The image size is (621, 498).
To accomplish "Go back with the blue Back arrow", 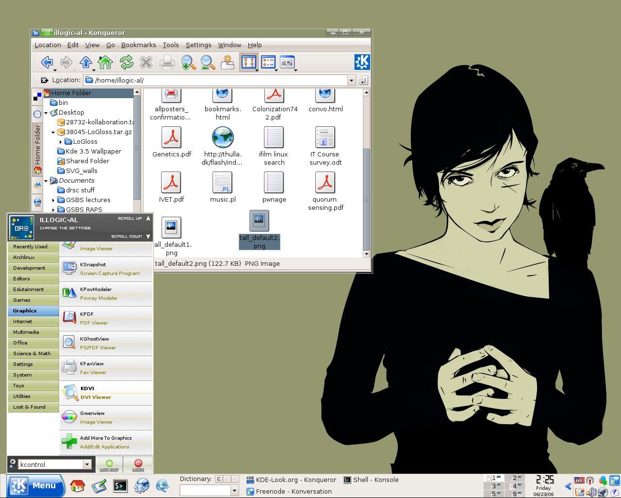I will pyautogui.click(x=47, y=62).
